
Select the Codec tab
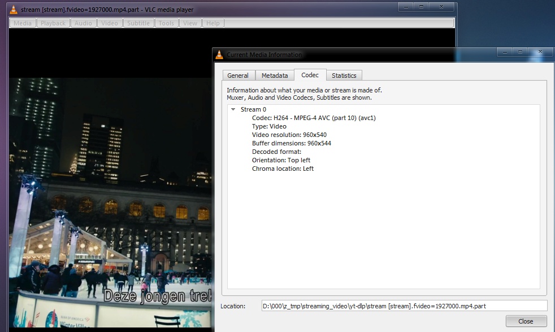point(310,75)
